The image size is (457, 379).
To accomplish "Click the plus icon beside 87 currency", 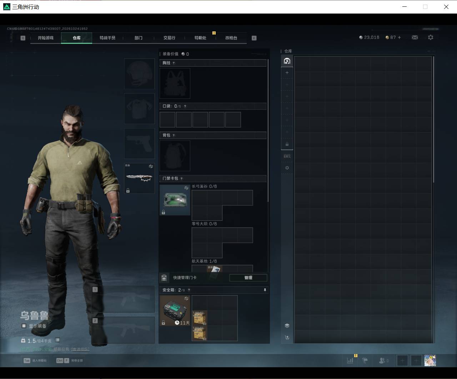I will tap(399, 37).
